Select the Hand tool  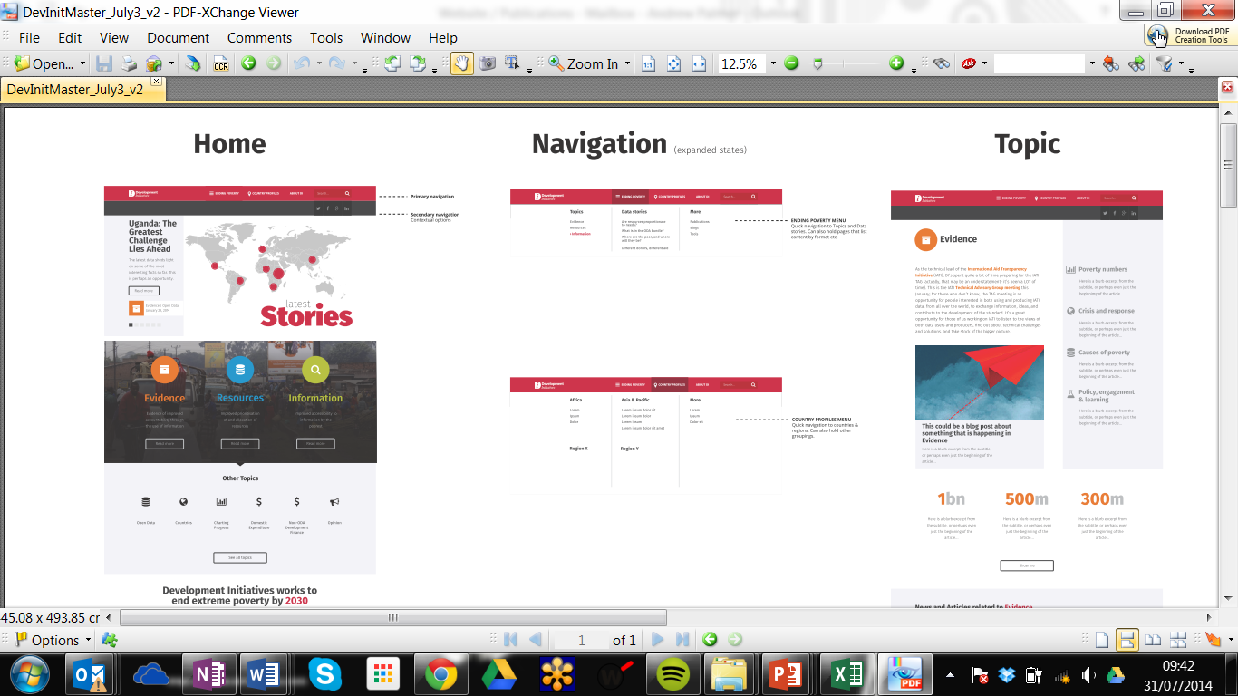tap(461, 63)
